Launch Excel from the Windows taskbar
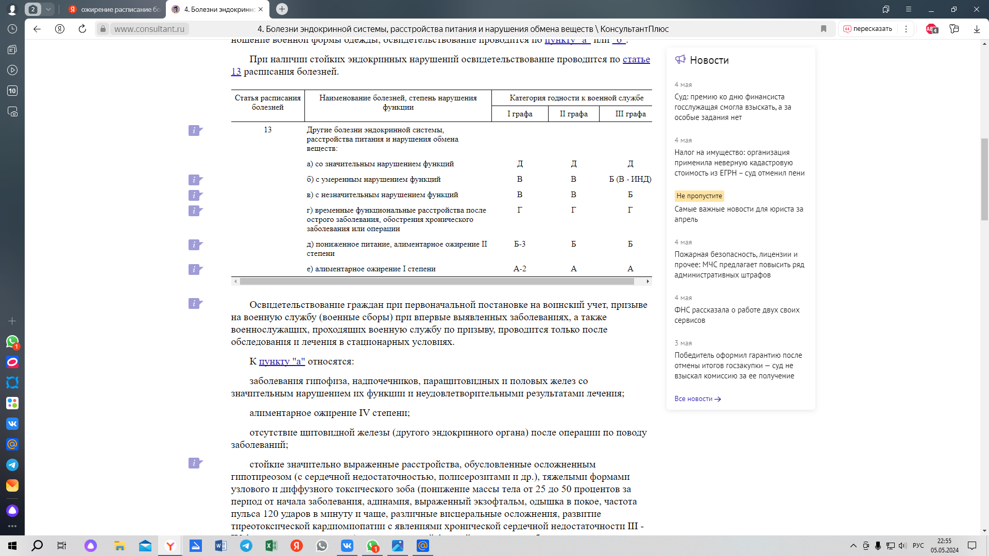 point(271,546)
